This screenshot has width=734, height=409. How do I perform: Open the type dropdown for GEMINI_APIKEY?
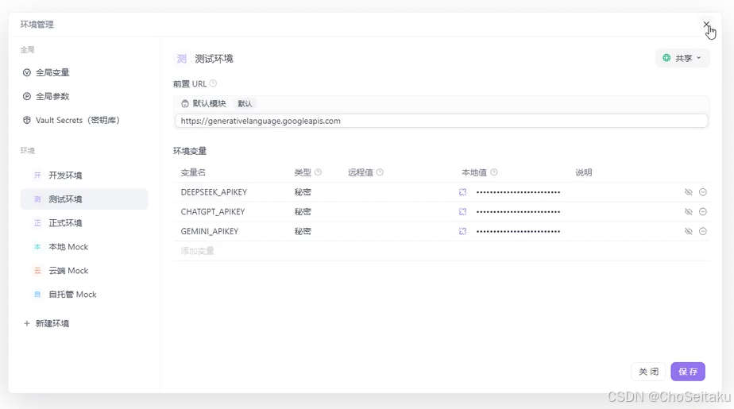303,231
